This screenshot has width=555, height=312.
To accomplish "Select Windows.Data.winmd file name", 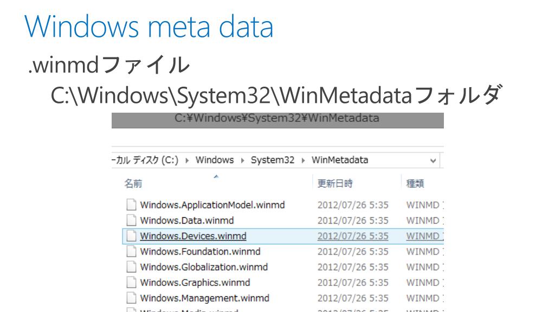I will tap(187, 220).
